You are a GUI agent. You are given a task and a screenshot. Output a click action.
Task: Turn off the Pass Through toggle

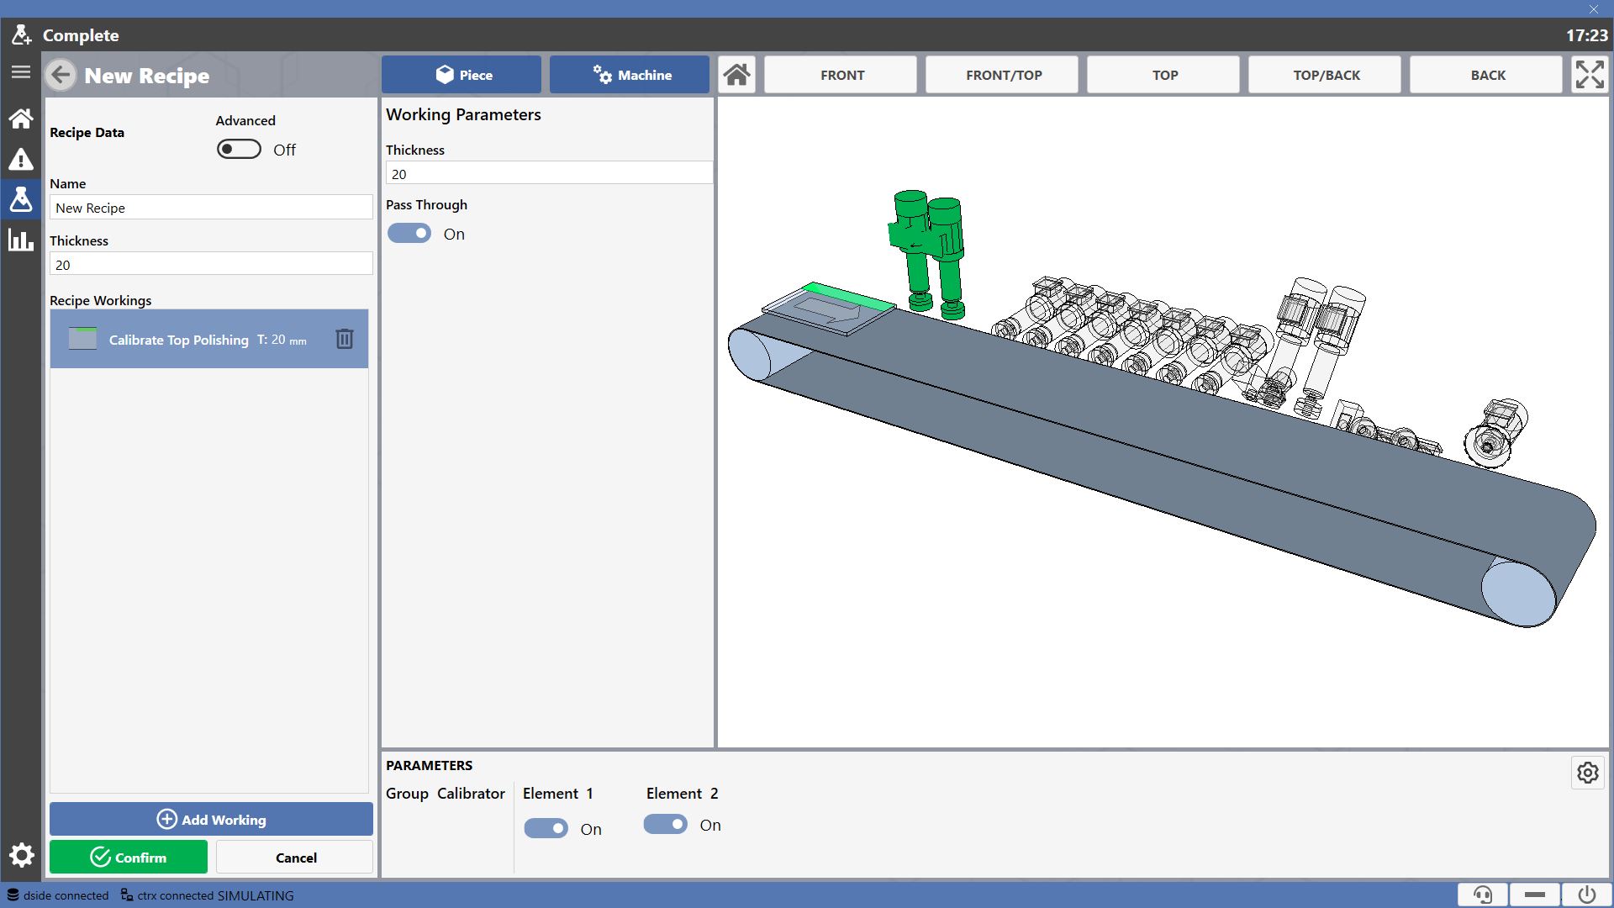(x=409, y=234)
